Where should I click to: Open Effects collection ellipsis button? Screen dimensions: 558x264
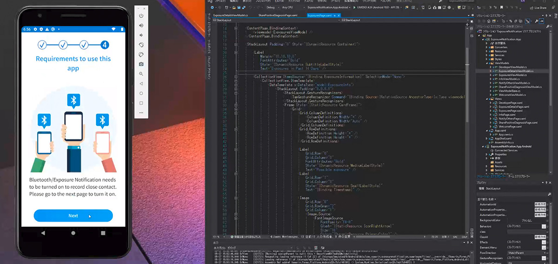544,242
